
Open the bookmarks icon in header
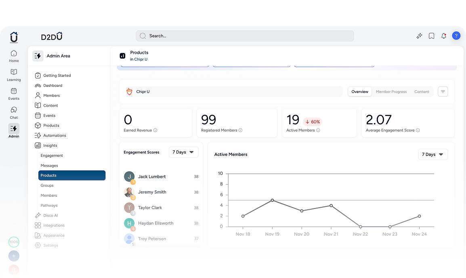click(431, 36)
